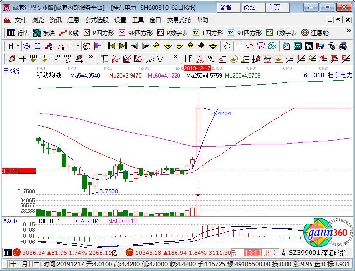Image resolution: width=355 pixels, height=271 pixels.
Task: Click the clipboard document icon
Action: [37, 46]
